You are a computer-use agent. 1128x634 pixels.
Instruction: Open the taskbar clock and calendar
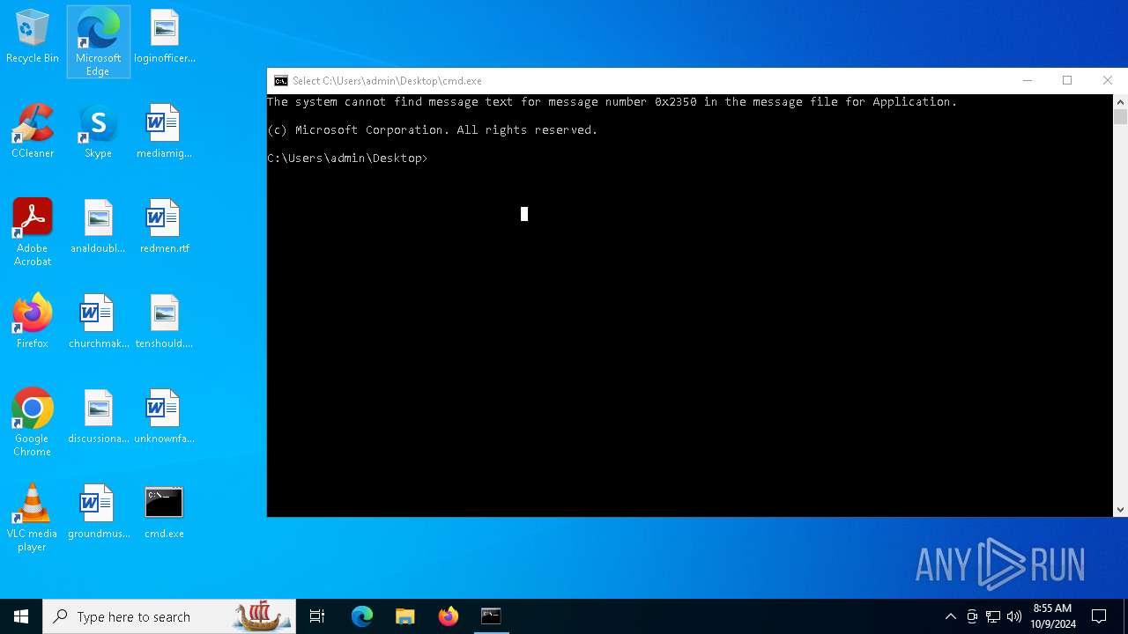point(1053,616)
